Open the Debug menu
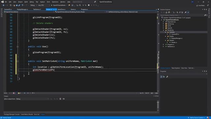 (x=32, y=2)
